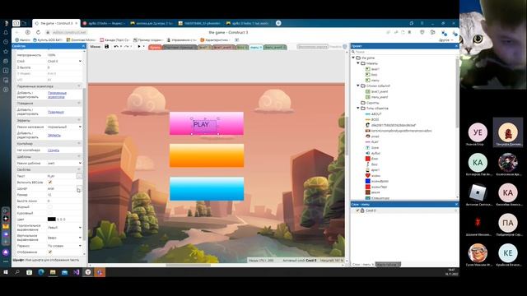Collapse the Макеты folder in project tree

358,63
